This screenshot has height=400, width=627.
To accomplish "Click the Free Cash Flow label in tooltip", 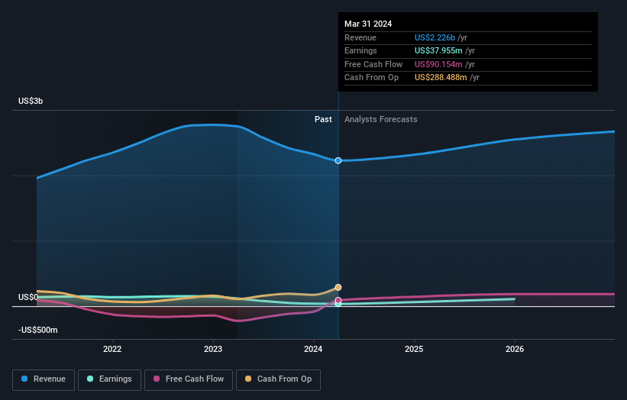I will coord(373,64).
